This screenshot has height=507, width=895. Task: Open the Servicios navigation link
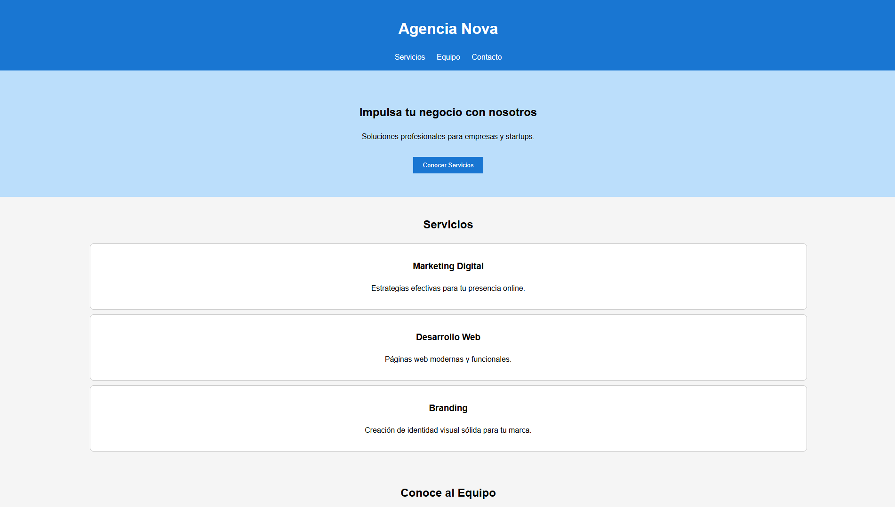[x=409, y=57]
